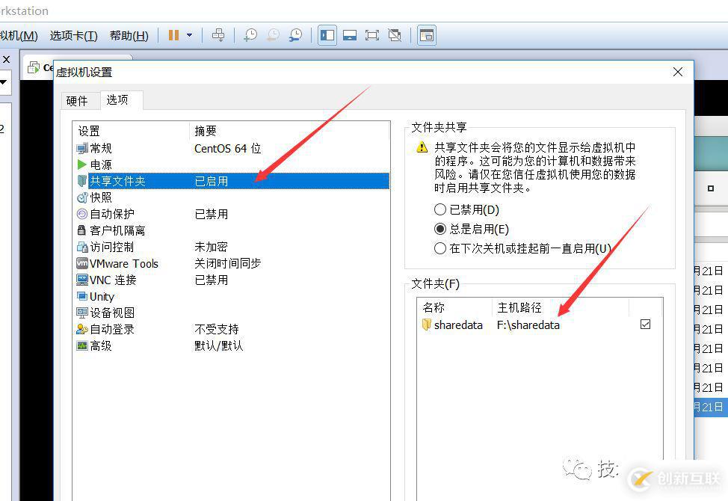This screenshot has height=501, width=728.
Task: Open the 帮助(H) menu
Action: [x=129, y=36]
